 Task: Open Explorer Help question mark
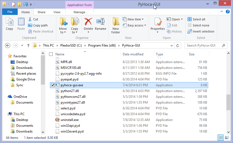(x=228, y=12)
